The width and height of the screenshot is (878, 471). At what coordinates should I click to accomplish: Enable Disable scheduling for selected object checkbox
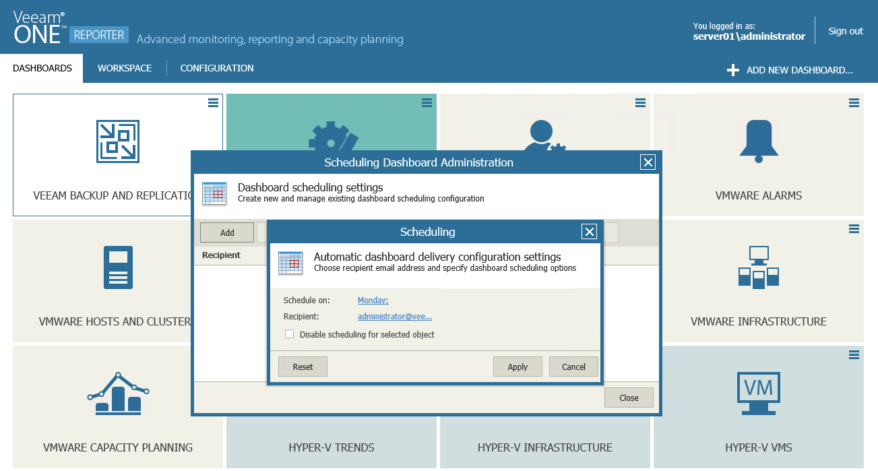289,334
